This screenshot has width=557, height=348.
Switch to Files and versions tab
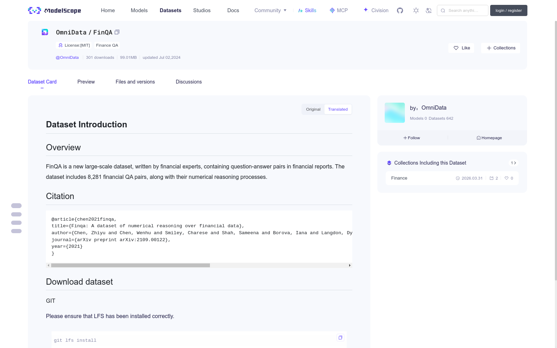pos(135,82)
